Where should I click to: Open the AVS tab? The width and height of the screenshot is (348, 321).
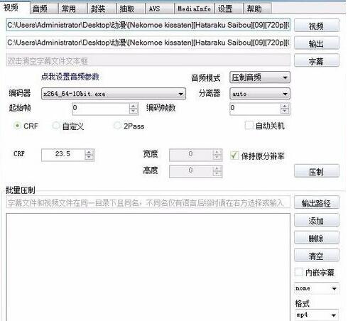(159, 9)
